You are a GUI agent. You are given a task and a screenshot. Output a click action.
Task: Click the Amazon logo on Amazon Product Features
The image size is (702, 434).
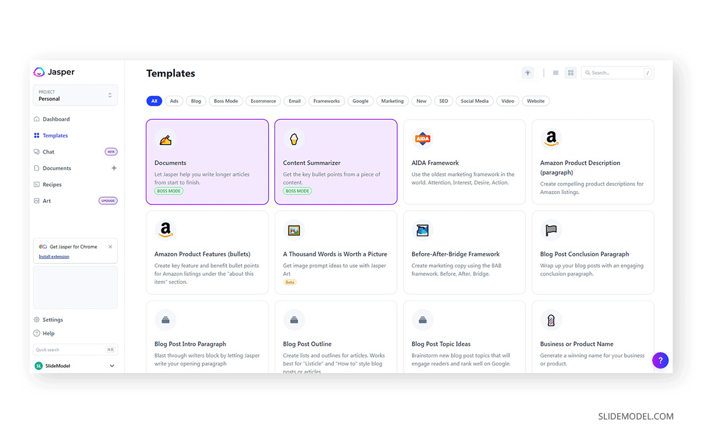(166, 230)
